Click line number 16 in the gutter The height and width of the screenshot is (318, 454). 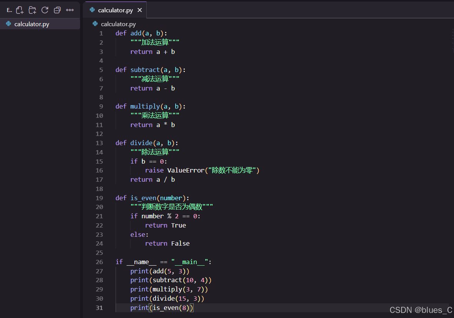click(x=99, y=170)
